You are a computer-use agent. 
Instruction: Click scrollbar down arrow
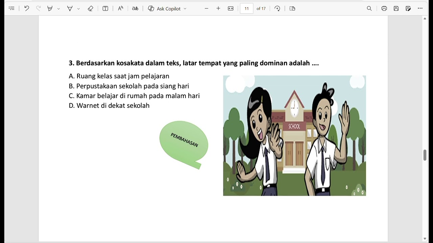coord(425,239)
